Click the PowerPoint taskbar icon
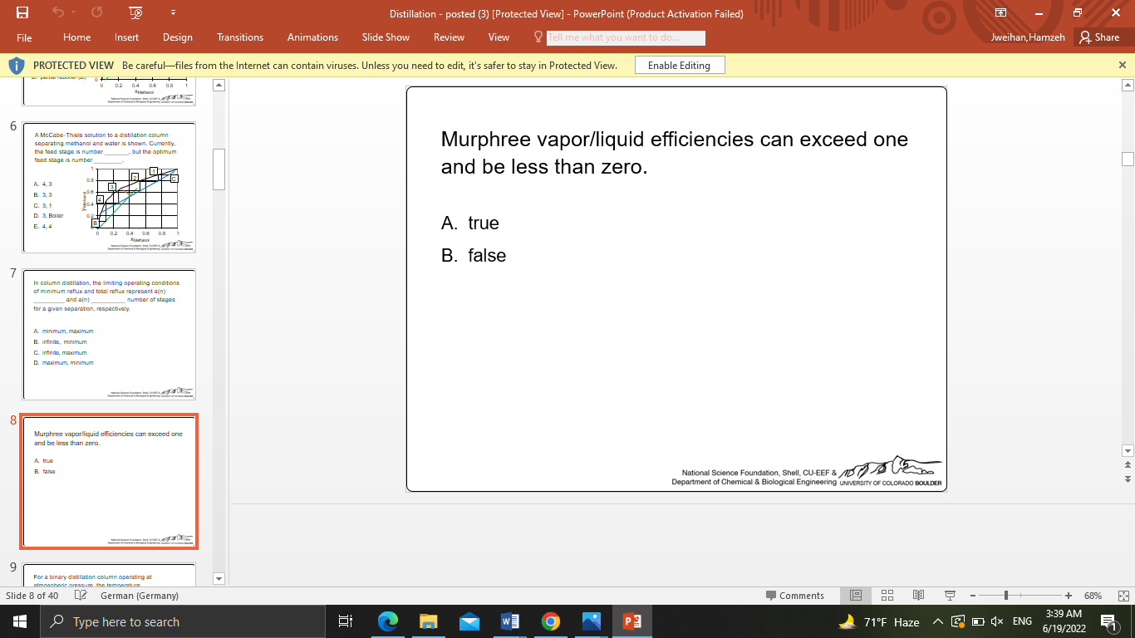This screenshot has width=1135, height=638. tap(631, 621)
